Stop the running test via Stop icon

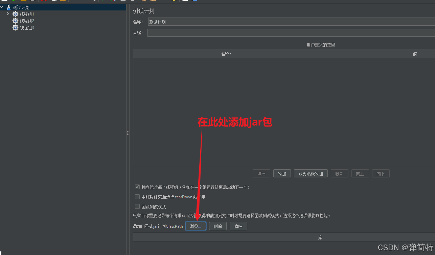(x=123, y=1)
